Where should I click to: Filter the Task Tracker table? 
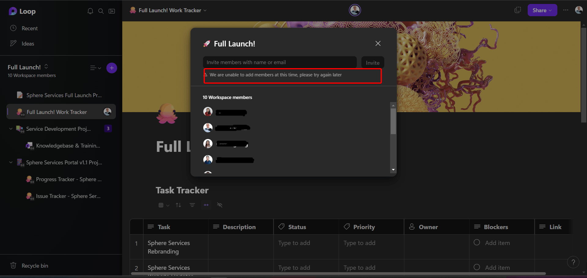192,205
